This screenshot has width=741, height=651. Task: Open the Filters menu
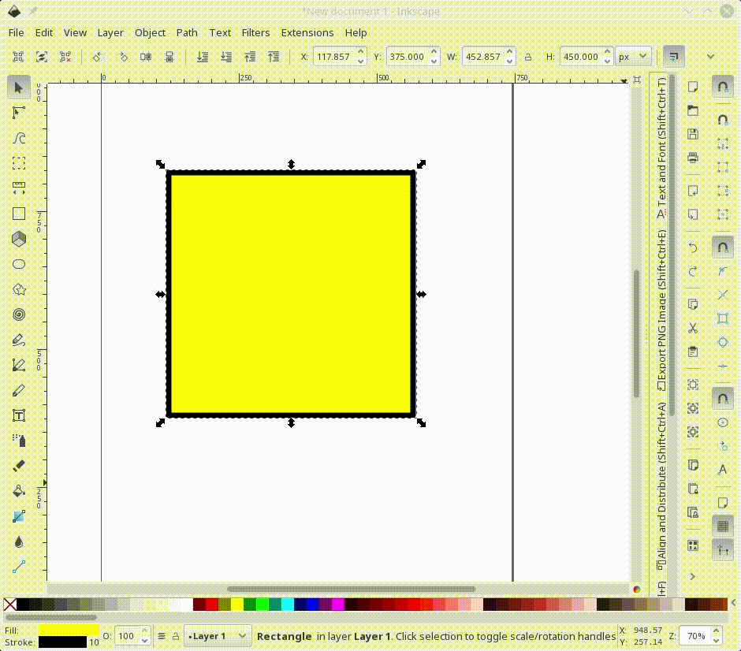pos(255,32)
